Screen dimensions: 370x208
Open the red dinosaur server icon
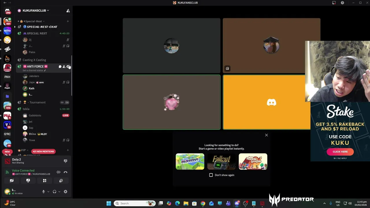[x=7, y=67]
